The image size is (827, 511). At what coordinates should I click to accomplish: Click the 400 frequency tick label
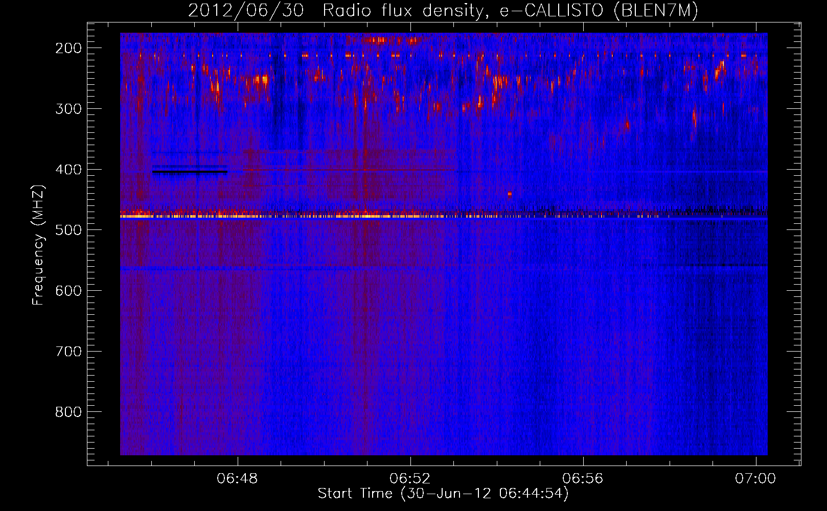pos(68,170)
